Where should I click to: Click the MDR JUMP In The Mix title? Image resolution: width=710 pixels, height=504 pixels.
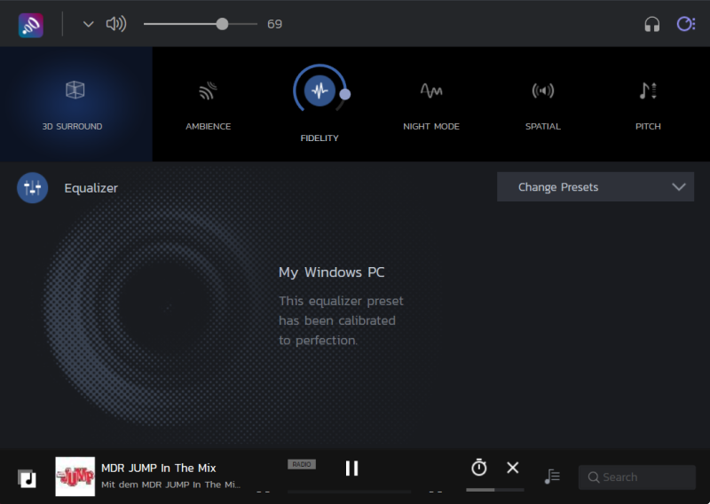[x=159, y=468]
